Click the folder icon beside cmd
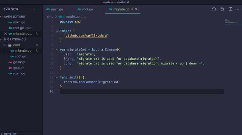 tap(10, 45)
